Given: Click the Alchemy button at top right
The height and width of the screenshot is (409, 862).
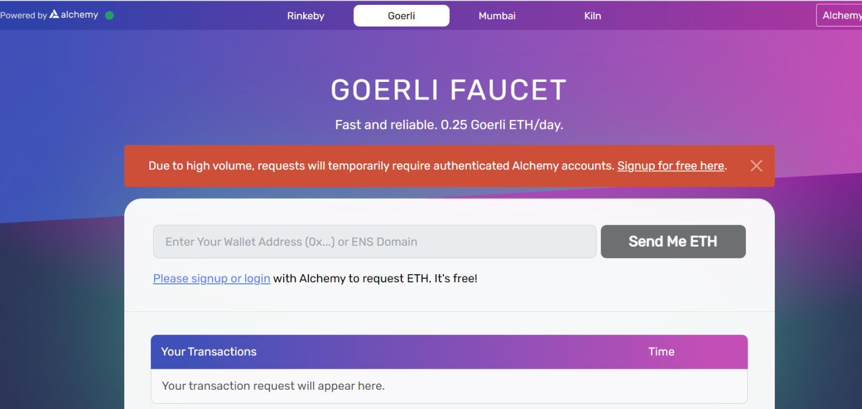Looking at the screenshot, I should click(840, 16).
